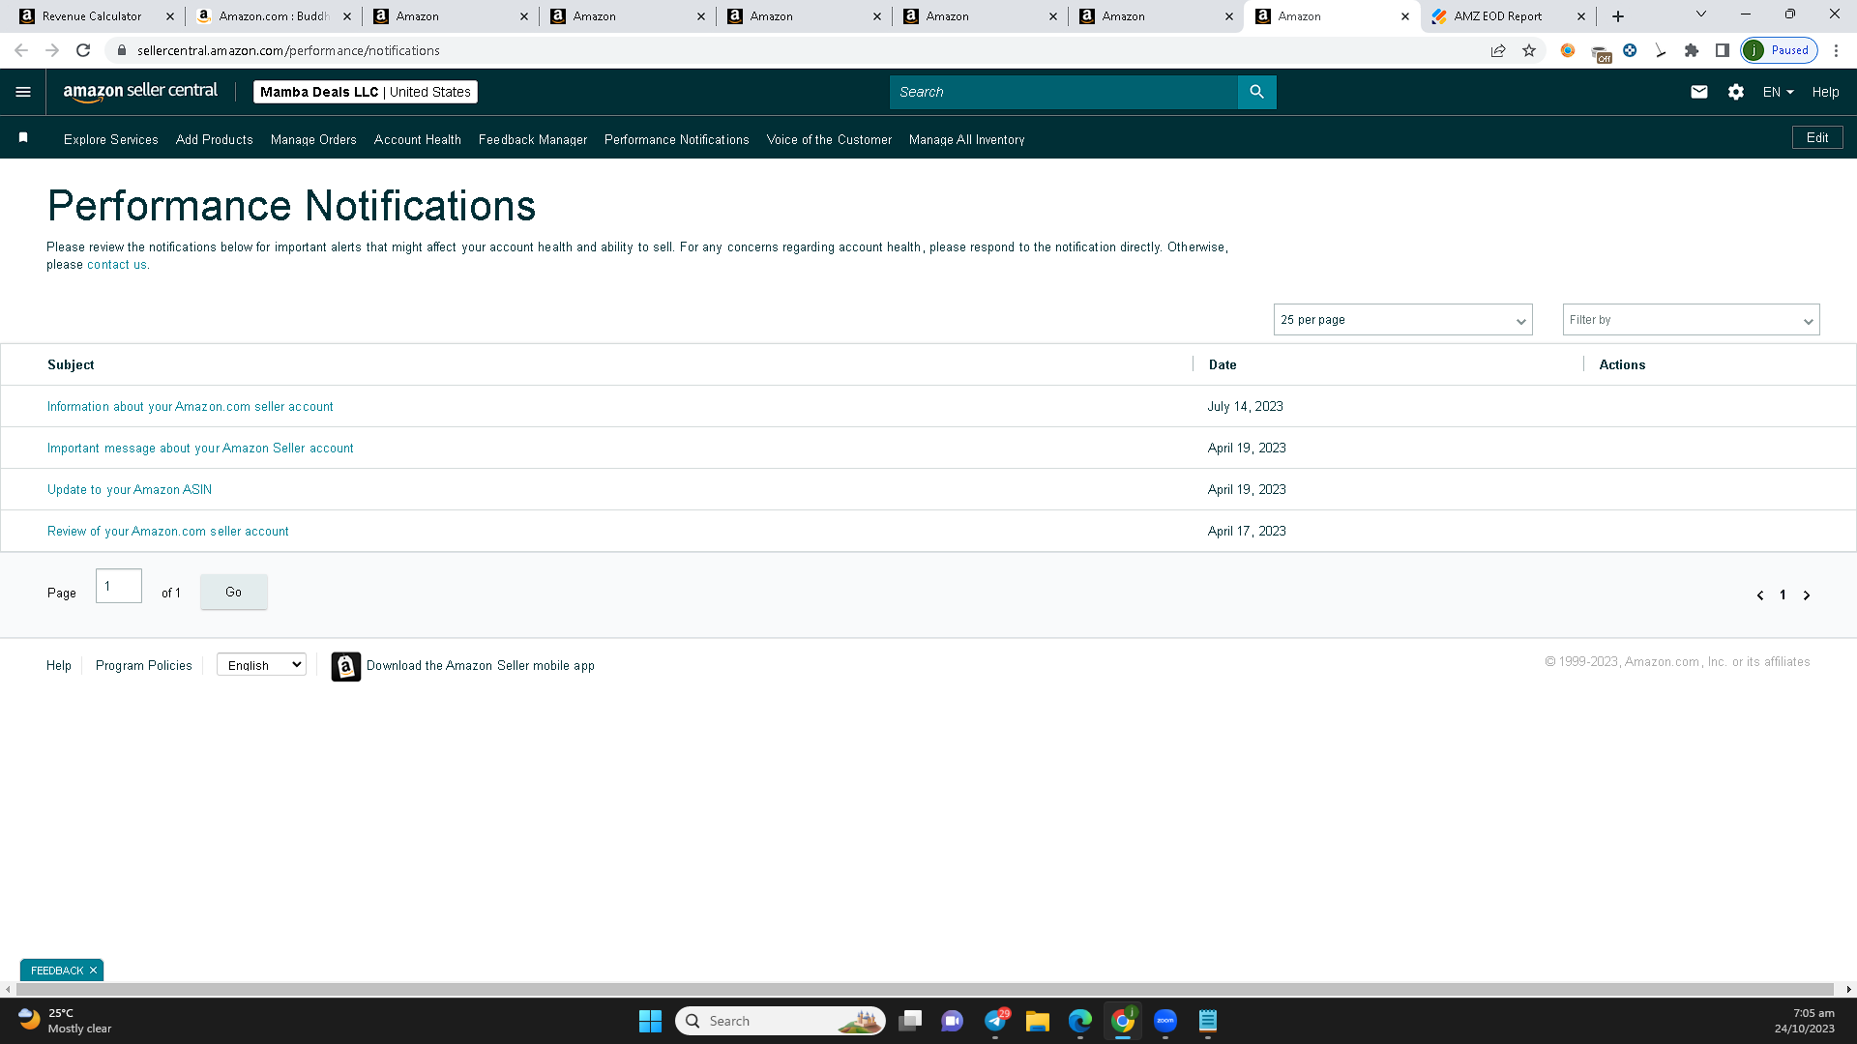
Task: Click the magnifier search button
Action: click(x=1256, y=92)
